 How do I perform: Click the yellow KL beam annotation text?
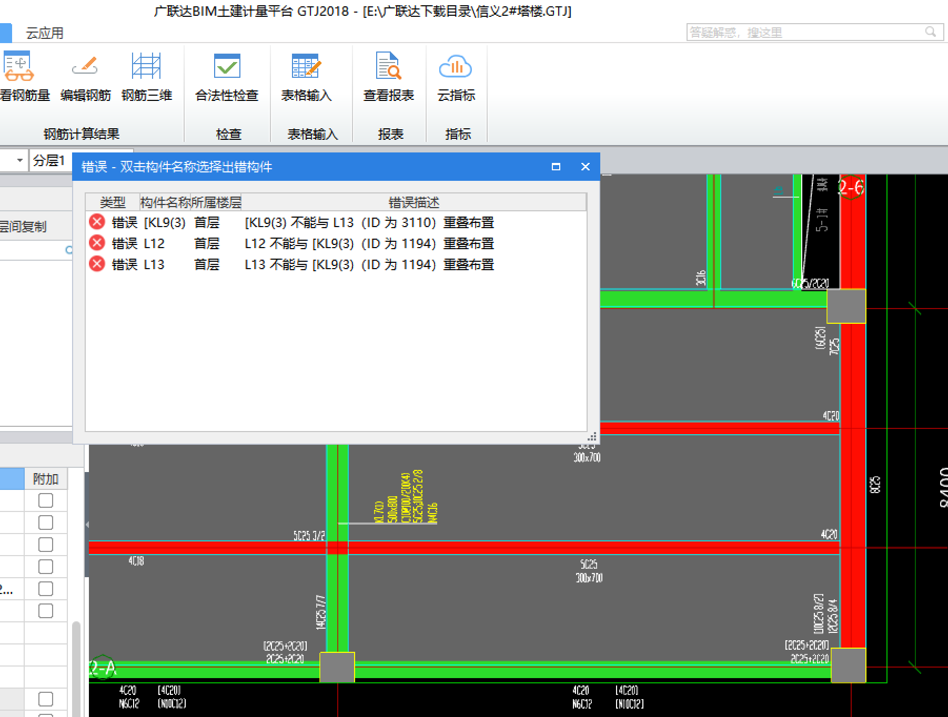[405, 497]
